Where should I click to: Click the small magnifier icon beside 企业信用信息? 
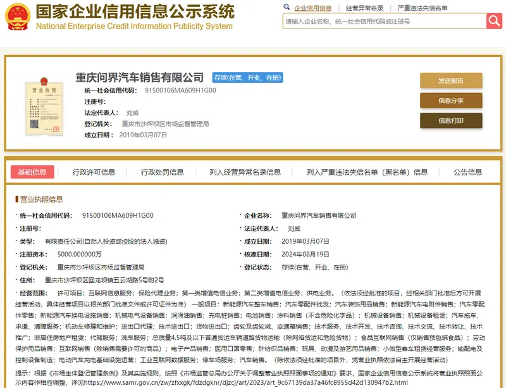click(x=287, y=7)
